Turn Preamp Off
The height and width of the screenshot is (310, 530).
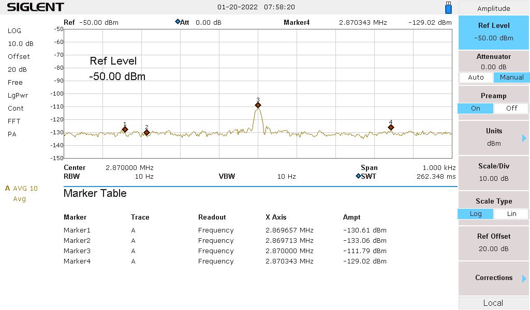511,109
